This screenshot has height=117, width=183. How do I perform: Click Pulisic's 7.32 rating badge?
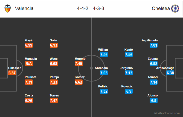tap(104, 91)
